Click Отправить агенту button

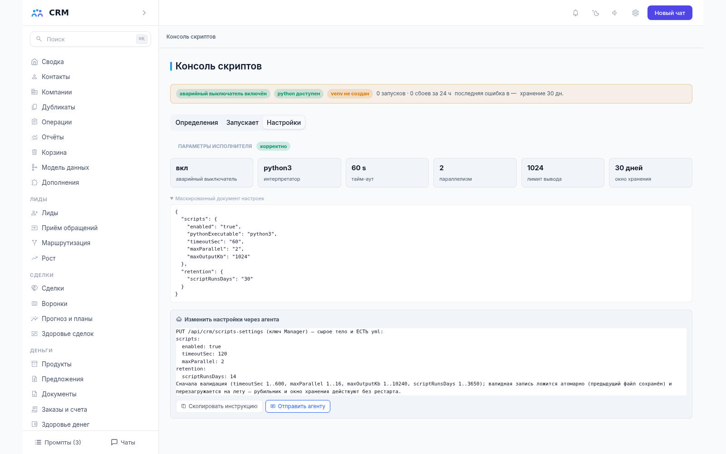coord(298,406)
